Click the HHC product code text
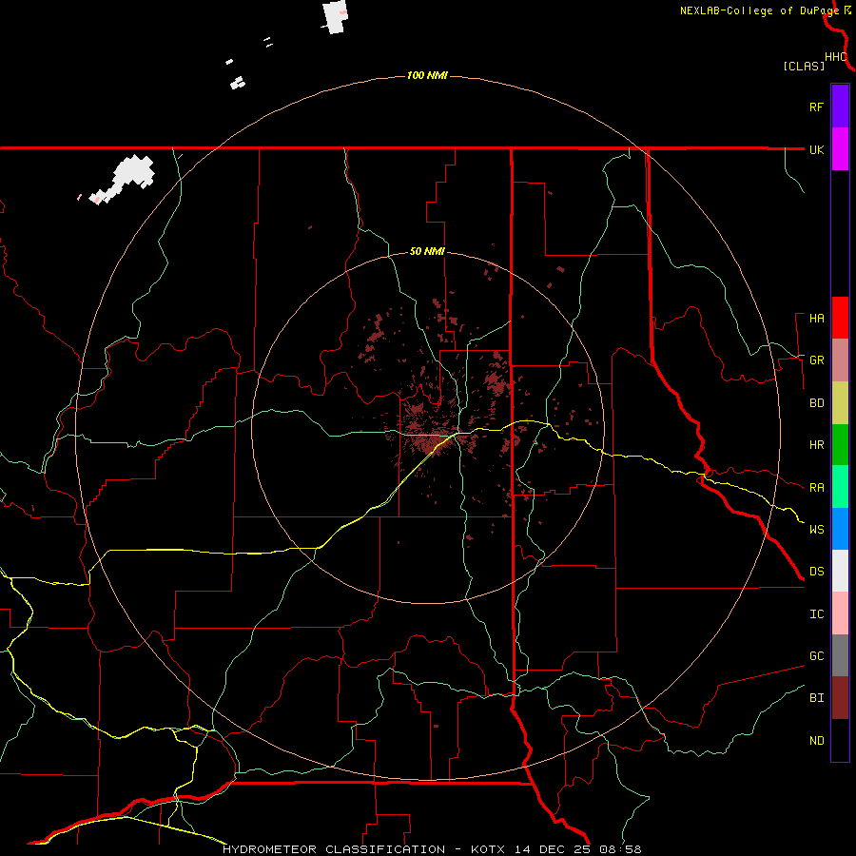Screen dimensions: 856x856 click(835, 57)
